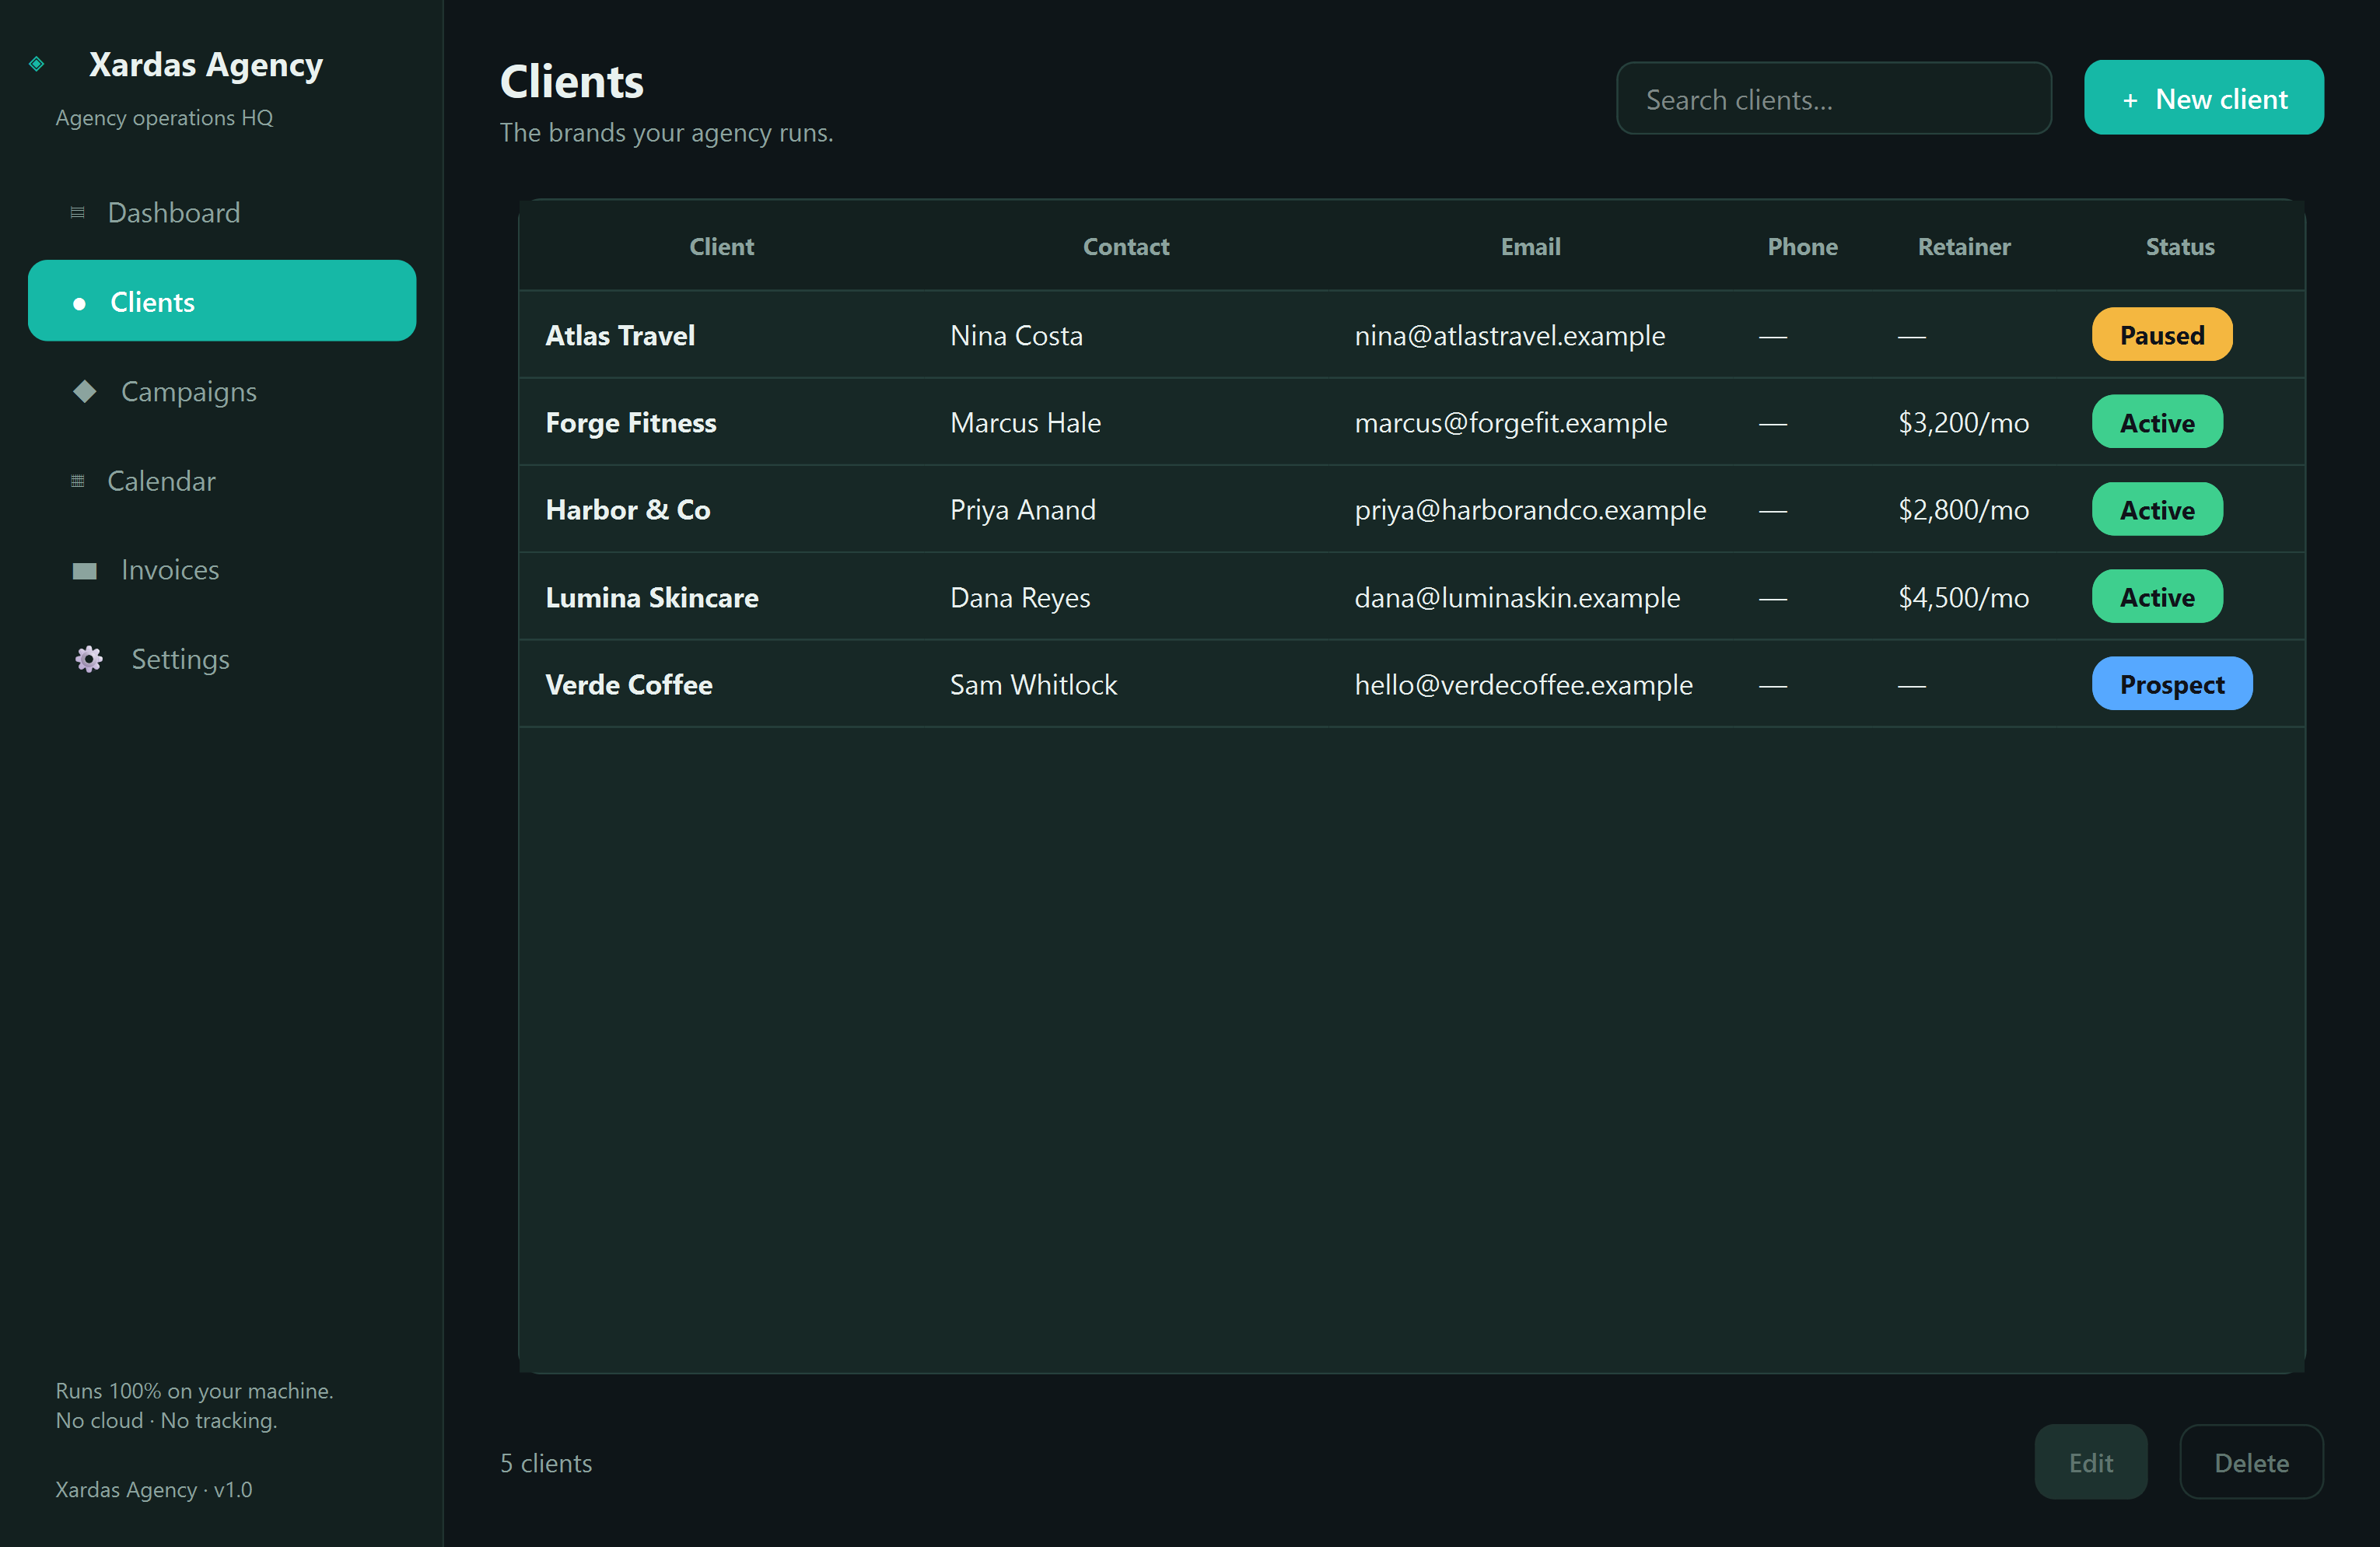The height and width of the screenshot is (1547, 2380).
Task: Click contact Dana Reyes
Action: click(1020, 597)
